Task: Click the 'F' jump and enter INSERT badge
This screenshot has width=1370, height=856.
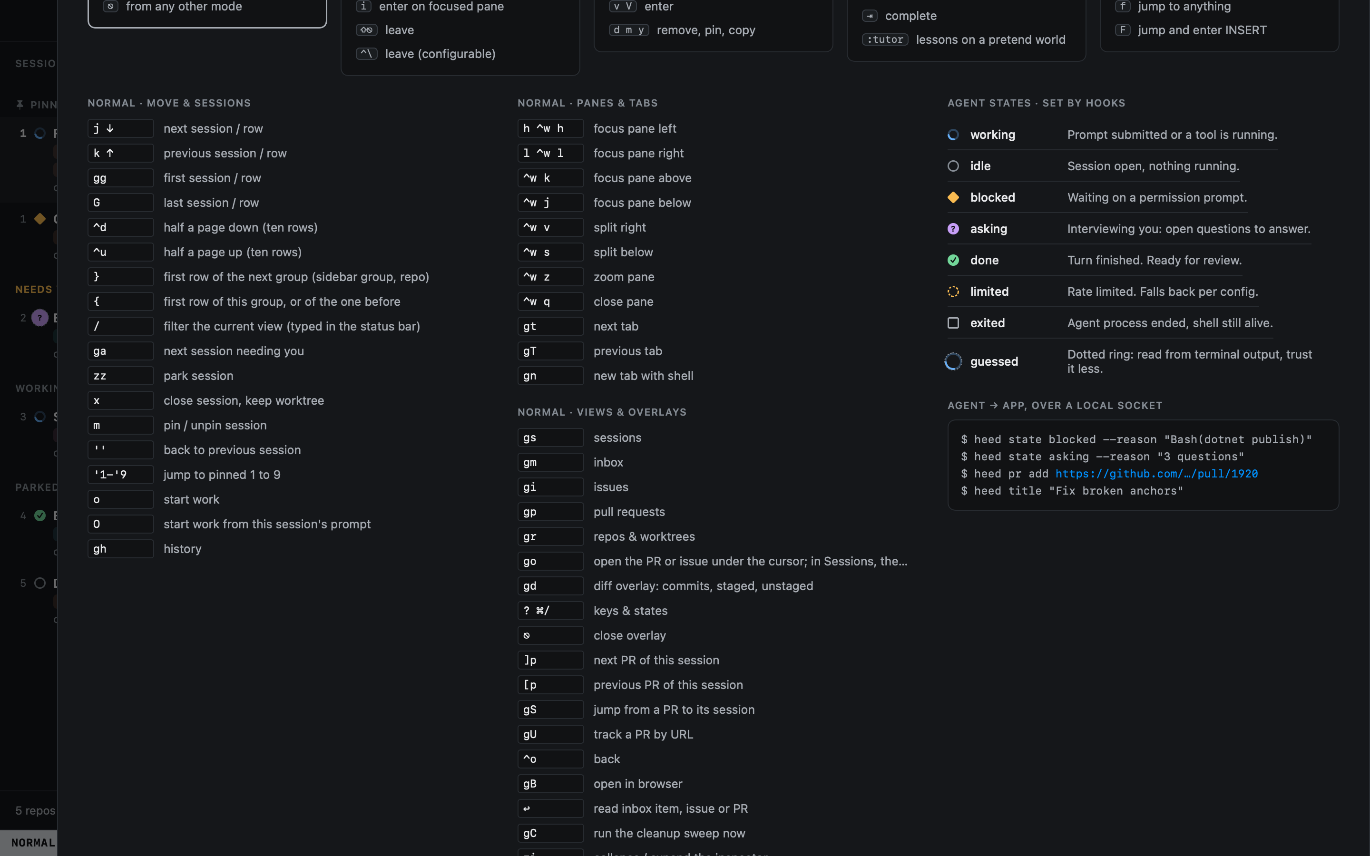Action: click(x=1123, y=30)
